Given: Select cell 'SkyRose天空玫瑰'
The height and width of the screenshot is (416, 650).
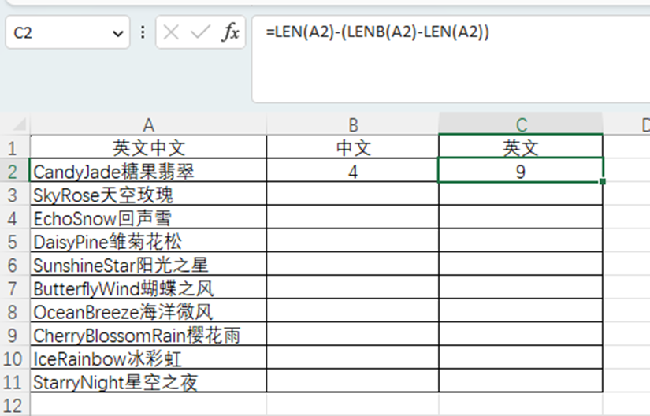Looking at the screenshot, I should tap(148, 194).
